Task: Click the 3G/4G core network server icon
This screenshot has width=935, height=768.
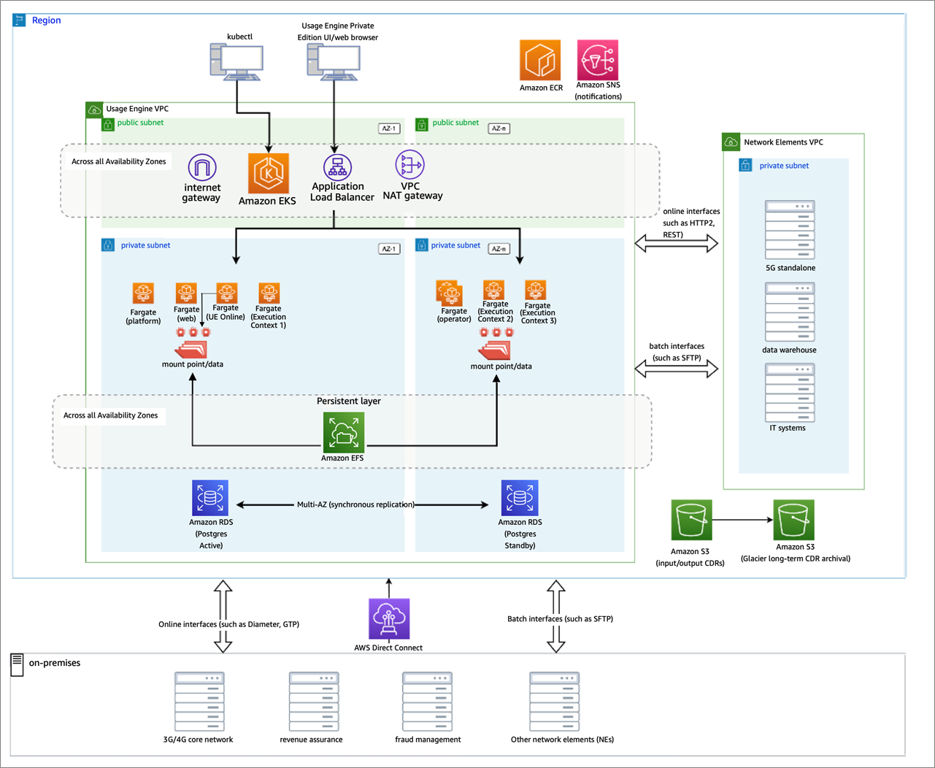Action: click(199, 702)
